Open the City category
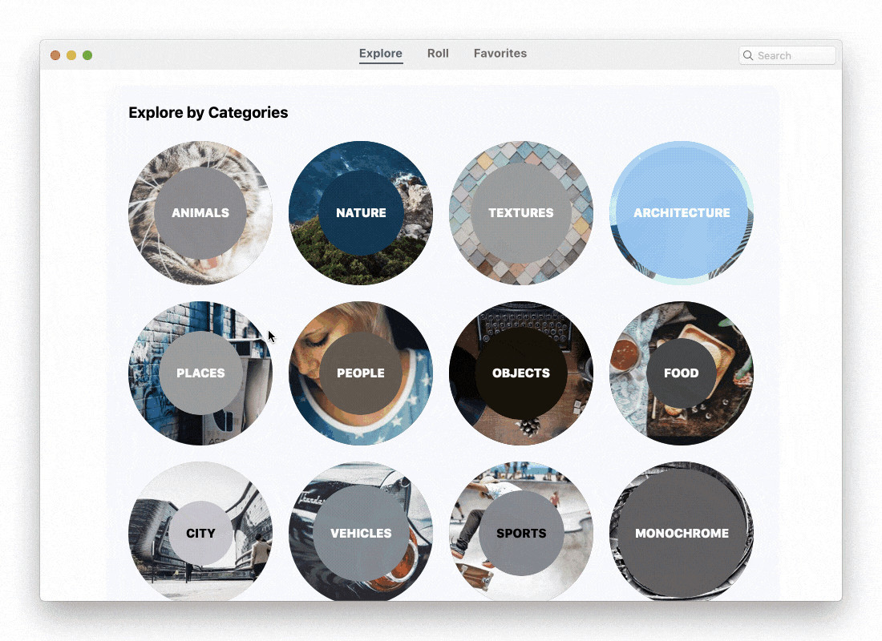882x641 pixels. [200, 531]
